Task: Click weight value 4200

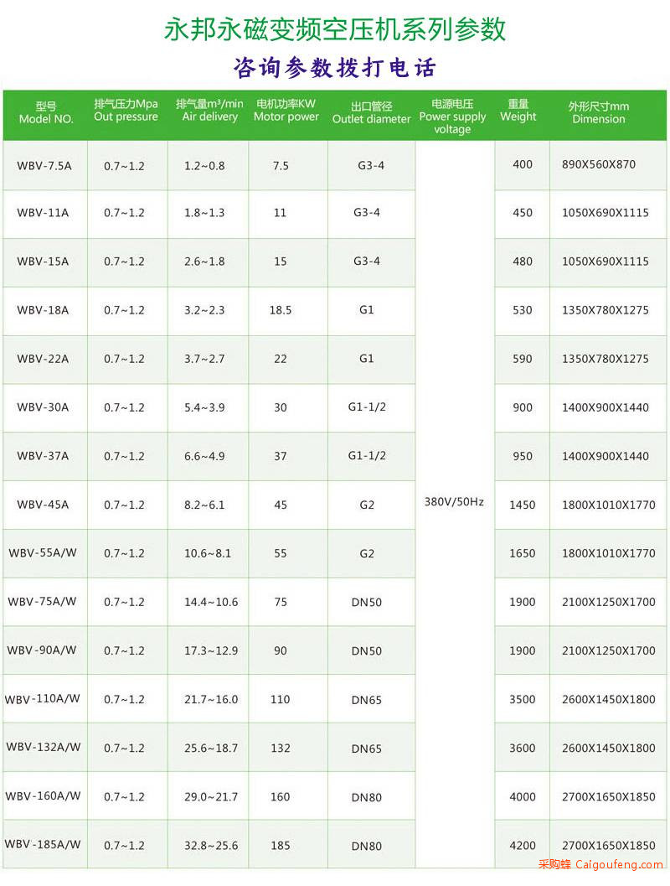Action: tap(523, 846)
